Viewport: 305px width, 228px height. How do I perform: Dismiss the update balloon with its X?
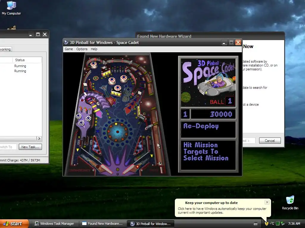click(x=267, y=202)
